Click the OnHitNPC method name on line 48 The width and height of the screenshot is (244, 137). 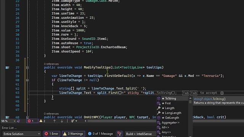pos(91,117)
